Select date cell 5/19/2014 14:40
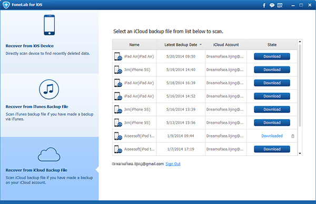The width and height of the screenshot is (316, 204). (181, 70)
